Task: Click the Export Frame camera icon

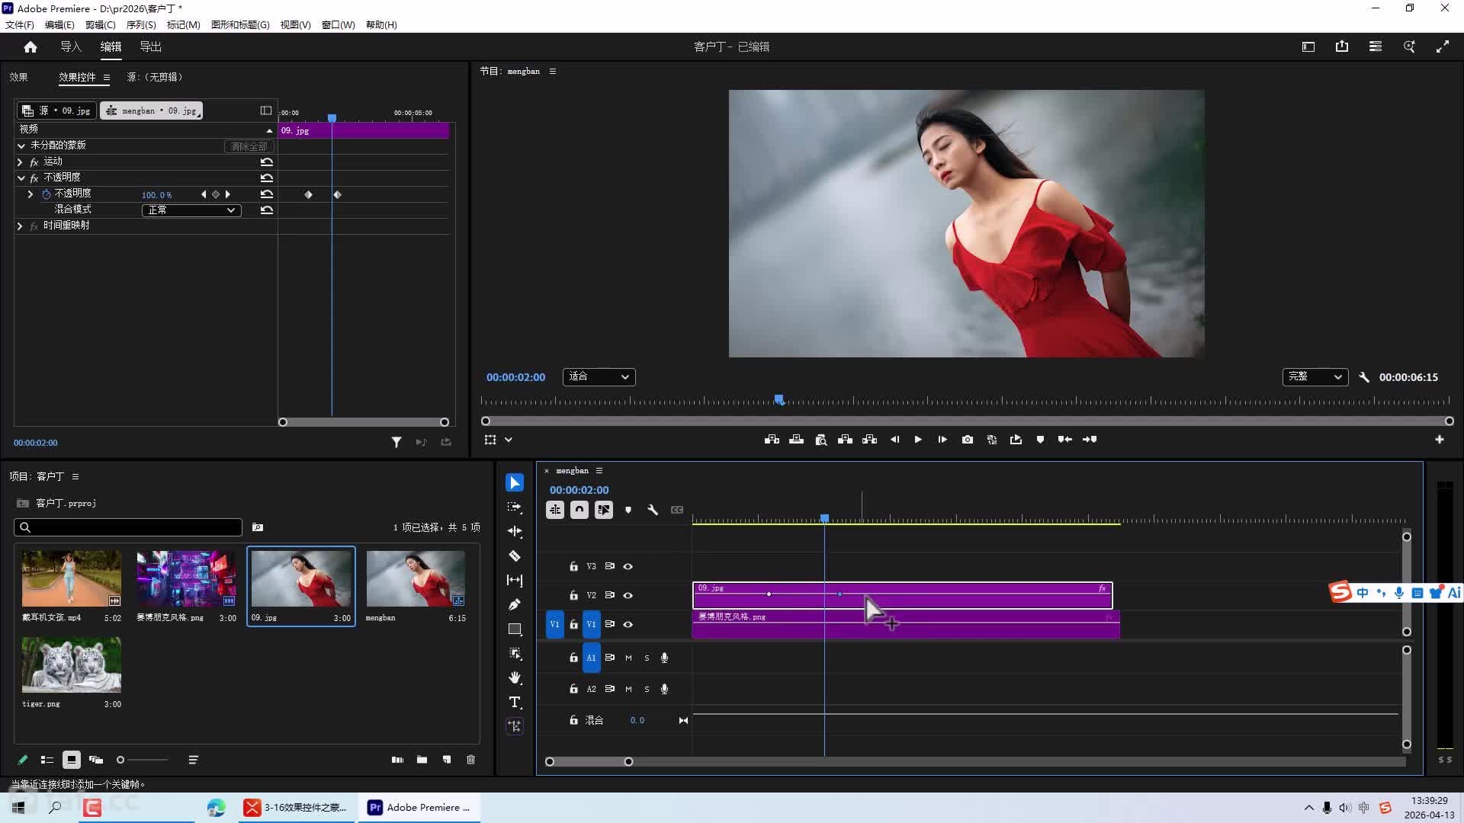Action: click(968, 440)
